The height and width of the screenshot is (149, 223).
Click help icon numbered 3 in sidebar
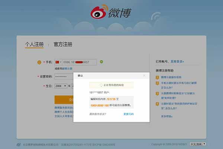(x=157, y=93)
